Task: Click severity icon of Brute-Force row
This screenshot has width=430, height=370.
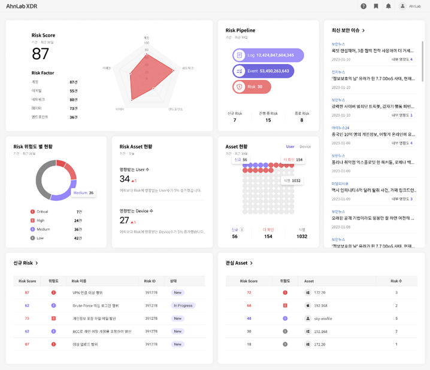Action: pos(53,305)
